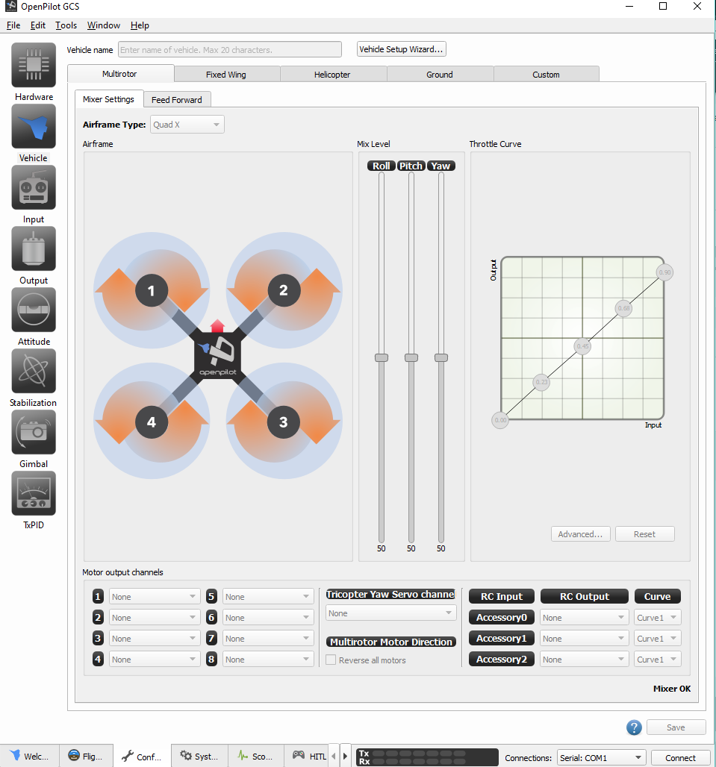The image size is (716, 767).
Task: Select the Vehicle configuration icon
Action: tap(34, 126)
